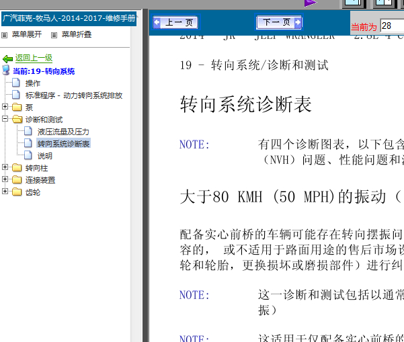404x342 pixels.
Task: Click the page icon next to 说明
Action: click(x=28, y=155)
